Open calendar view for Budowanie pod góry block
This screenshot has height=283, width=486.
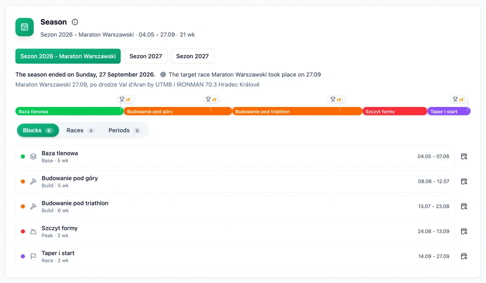[464, 181]
